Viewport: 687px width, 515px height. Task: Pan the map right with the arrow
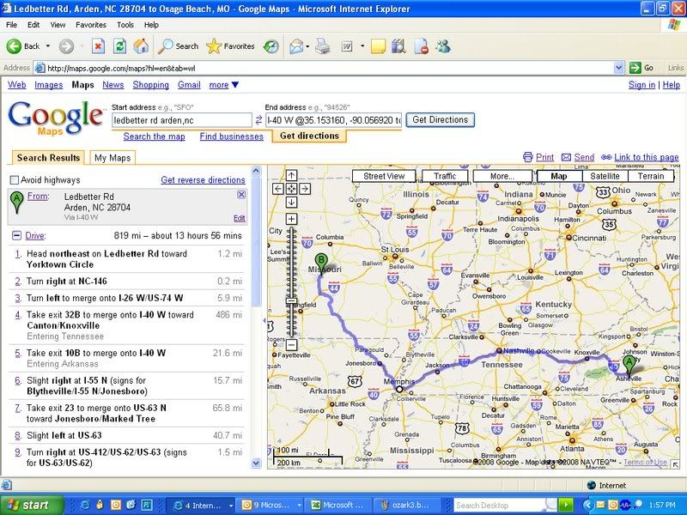pos(305,189)
